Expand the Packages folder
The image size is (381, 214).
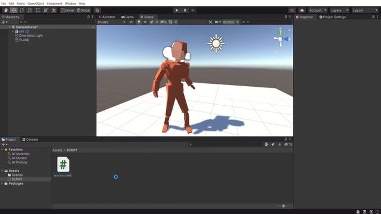click(2, 184)
